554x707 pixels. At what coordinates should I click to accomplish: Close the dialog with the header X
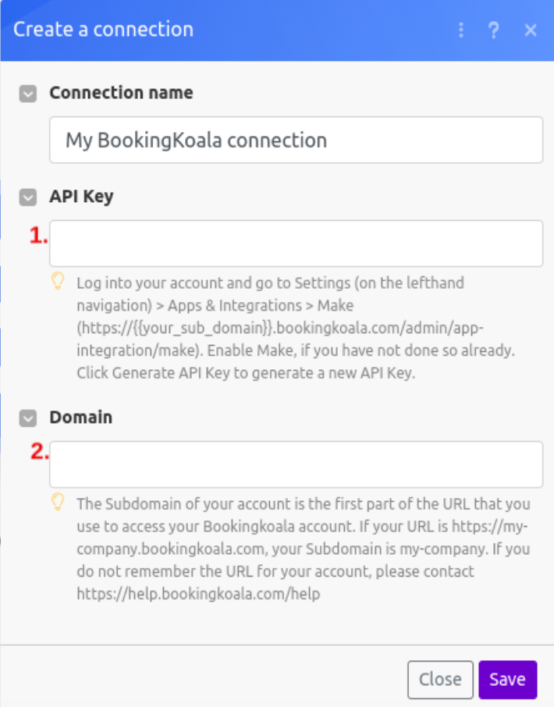tap(531, 30)
